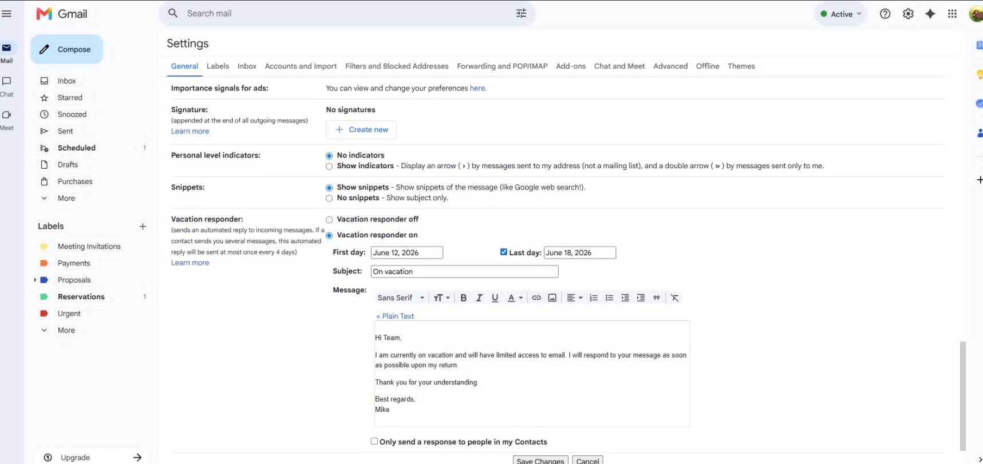Open the text size dropdown
Image resolution: width=983 pixels, height=464 pixels.
[441, 298]
